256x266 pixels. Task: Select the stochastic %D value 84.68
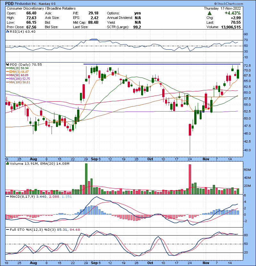pyautogui.click(x=75, y=229)
